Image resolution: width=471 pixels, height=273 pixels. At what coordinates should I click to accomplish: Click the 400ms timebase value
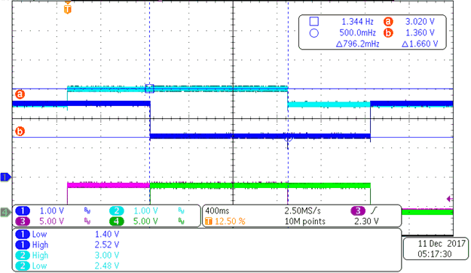click(217, 211)
